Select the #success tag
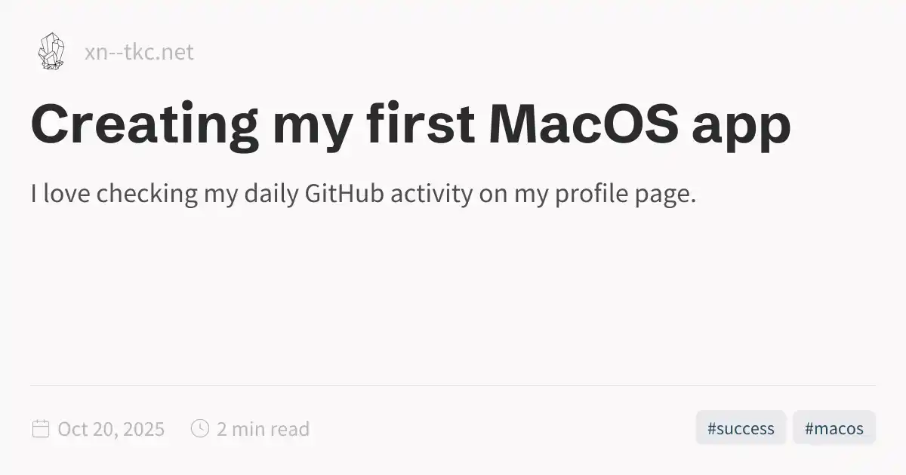 (x=741, y=429)
